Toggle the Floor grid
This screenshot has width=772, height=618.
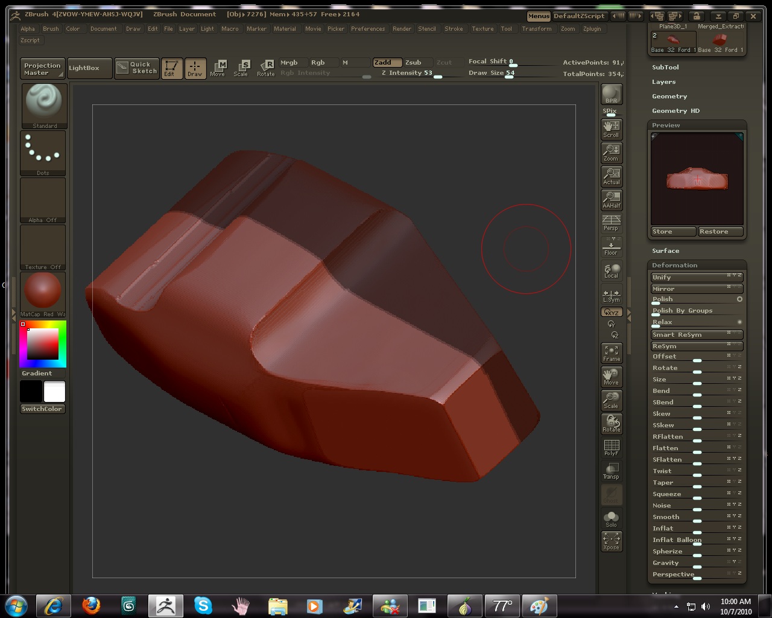click(x=611, y=246)
